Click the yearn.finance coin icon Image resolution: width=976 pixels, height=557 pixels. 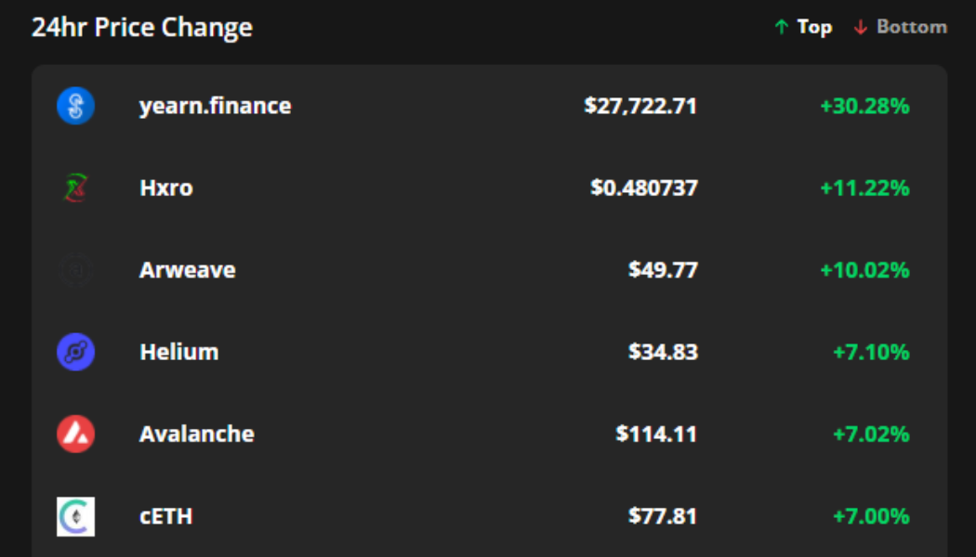74,106
